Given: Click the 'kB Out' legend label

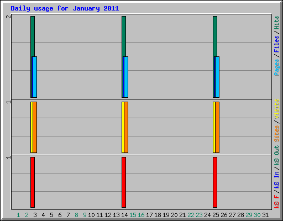Looking at the screenshot, I should tap(277, 156).
